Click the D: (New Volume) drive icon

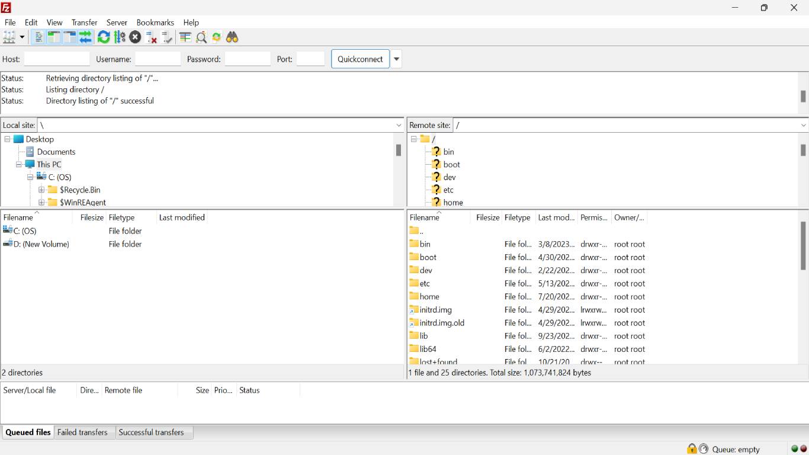(8, 244)
